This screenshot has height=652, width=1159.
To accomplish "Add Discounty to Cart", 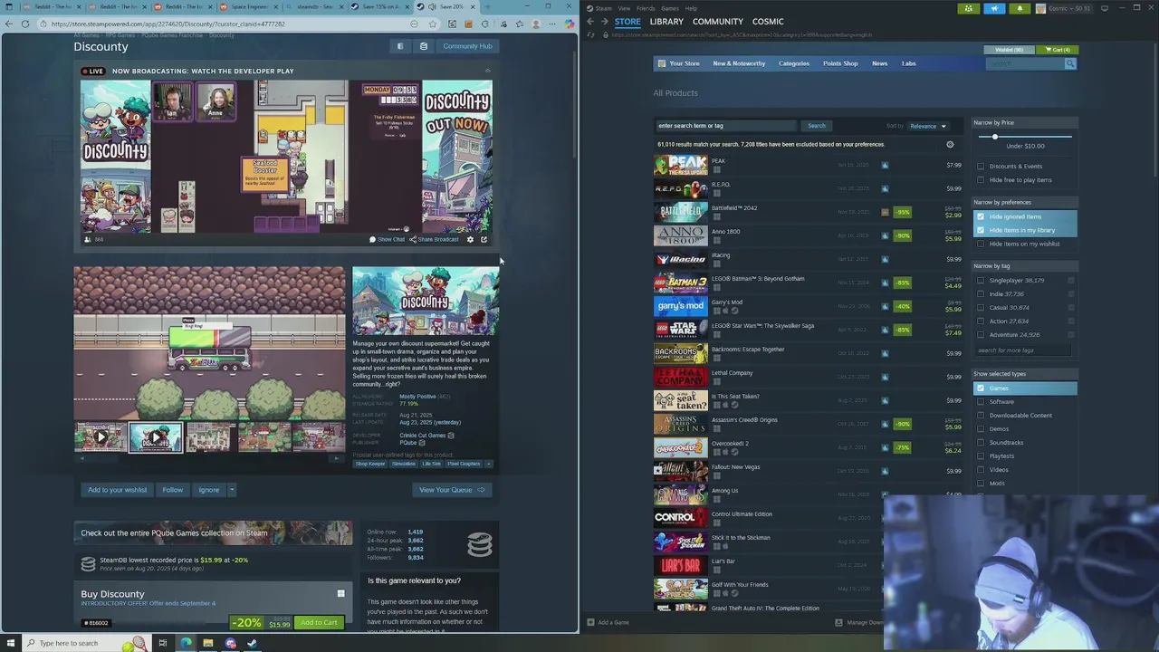I will 319,622.
